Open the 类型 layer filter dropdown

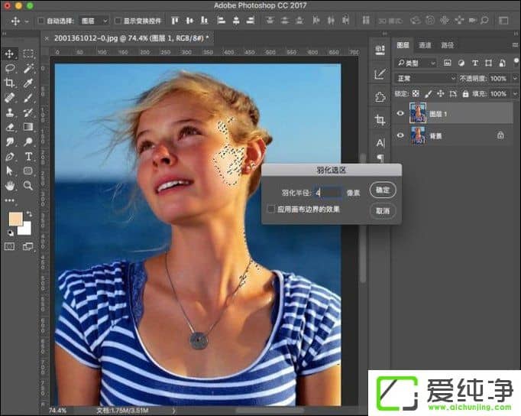point(417,63)
